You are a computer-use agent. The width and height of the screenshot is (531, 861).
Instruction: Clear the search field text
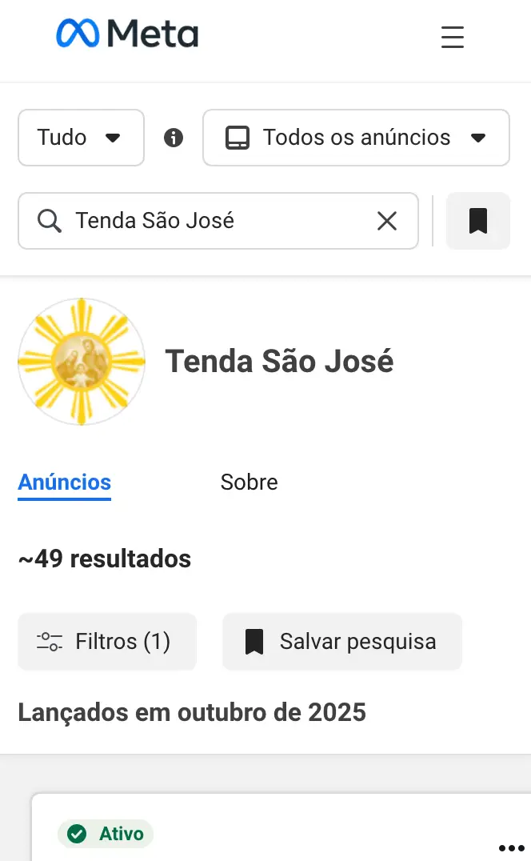click(387, 221)
